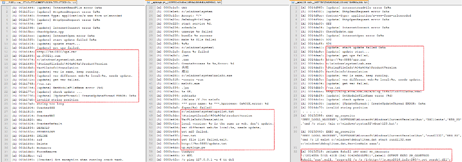Click 'http://%s:8888/ups.rar' line in left pane
The width and height of the screenshot is (462, 162).
[57, 51]
